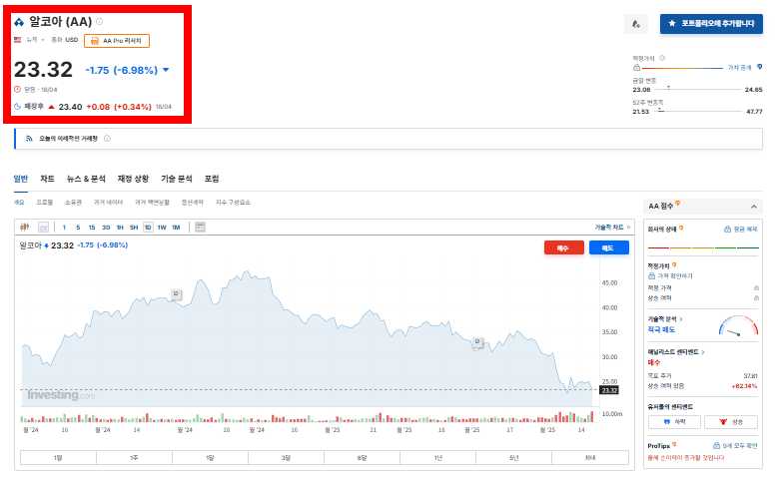The image size is (776, 478).
Task: Set chart interval to 30 minutes
Action: (x=106, y=228)
